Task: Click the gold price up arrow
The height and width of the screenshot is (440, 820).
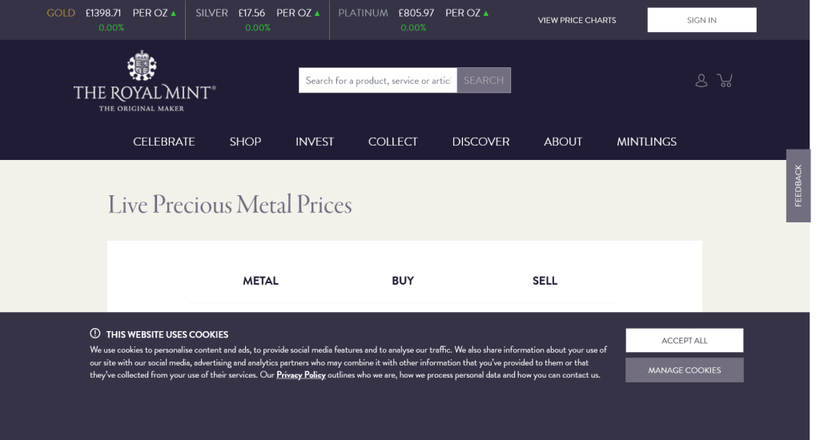Action: (174, 14)
